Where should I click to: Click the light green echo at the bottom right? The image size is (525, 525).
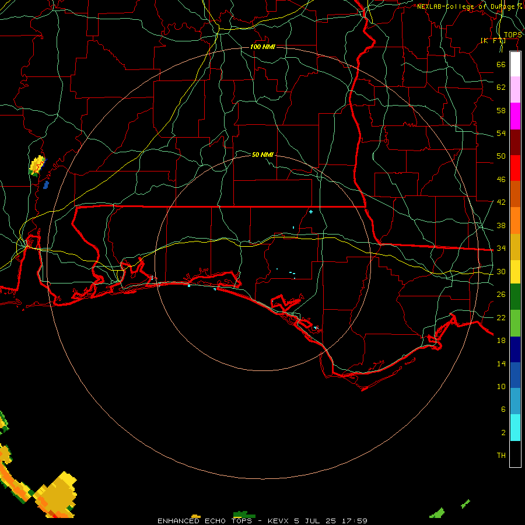point(437,513)
